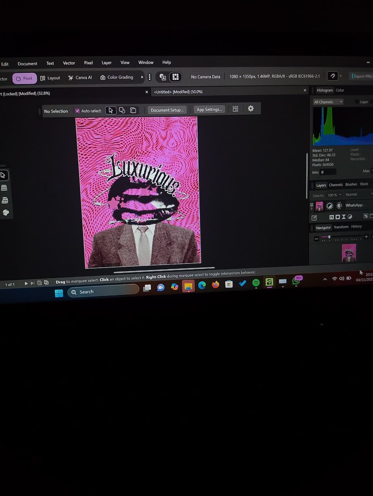Click the single page icon in status bar
Screen dimensions: 373x496
[x=39, y=283]
